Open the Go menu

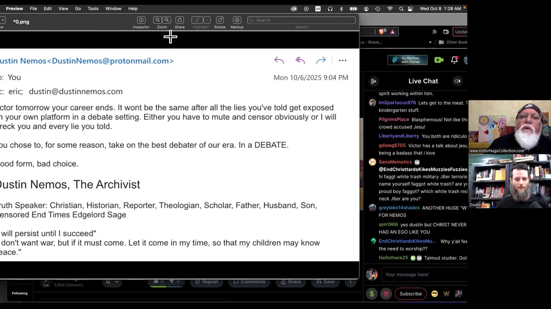(78, 9)
